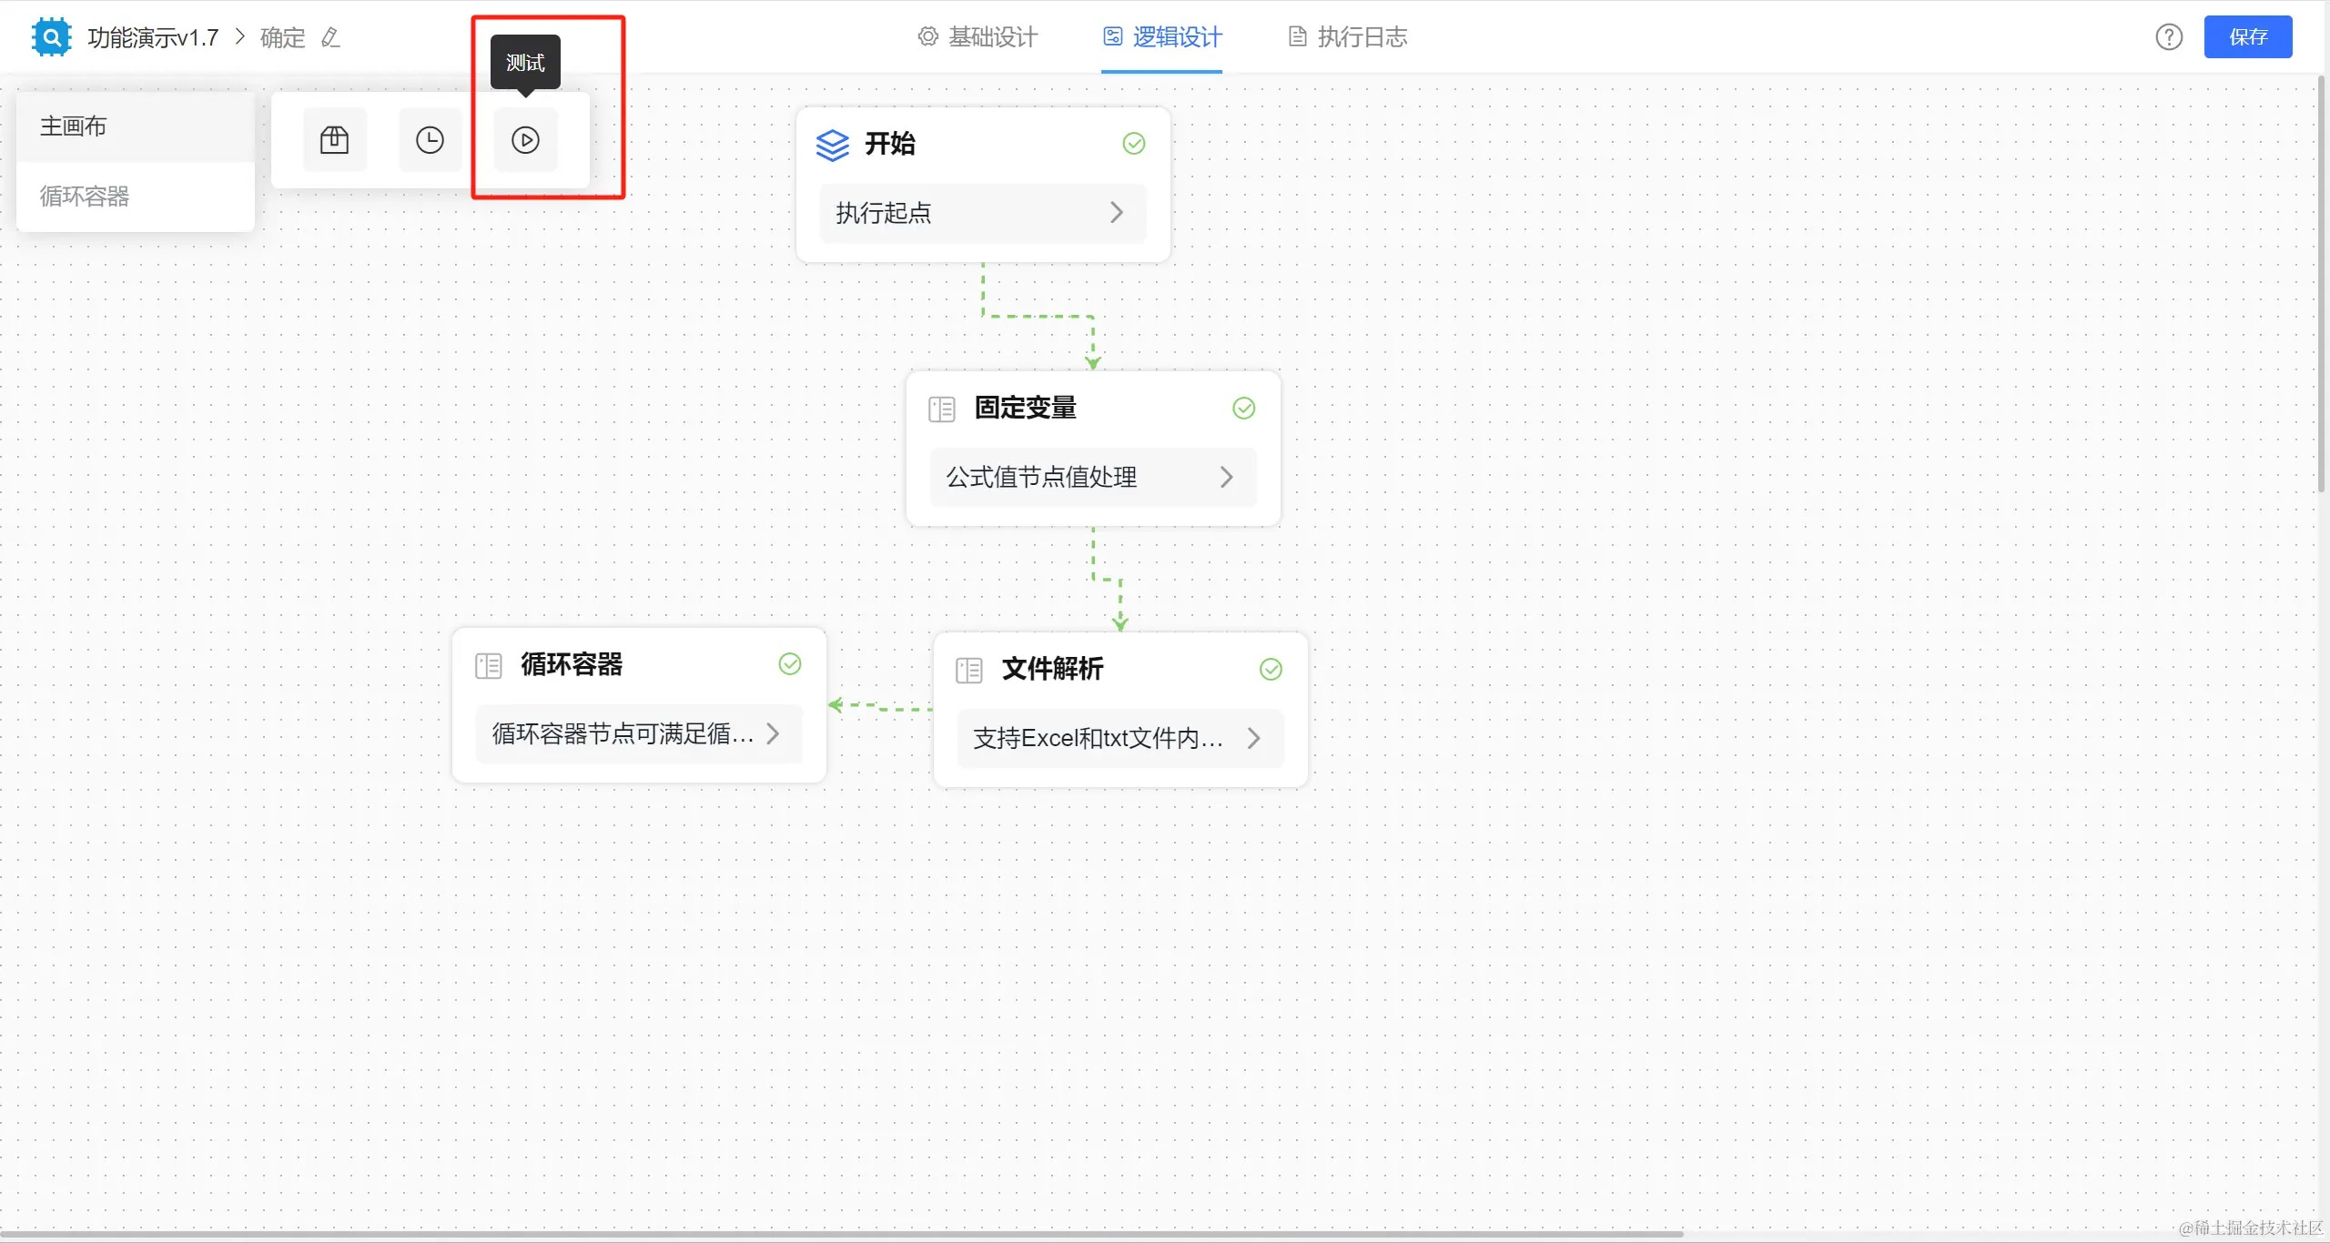Expand the 支持Excel和txt文件内 row chevron
Image resolution: width=2330 pixels, height=1243 pixels.
coord(1253,738)
